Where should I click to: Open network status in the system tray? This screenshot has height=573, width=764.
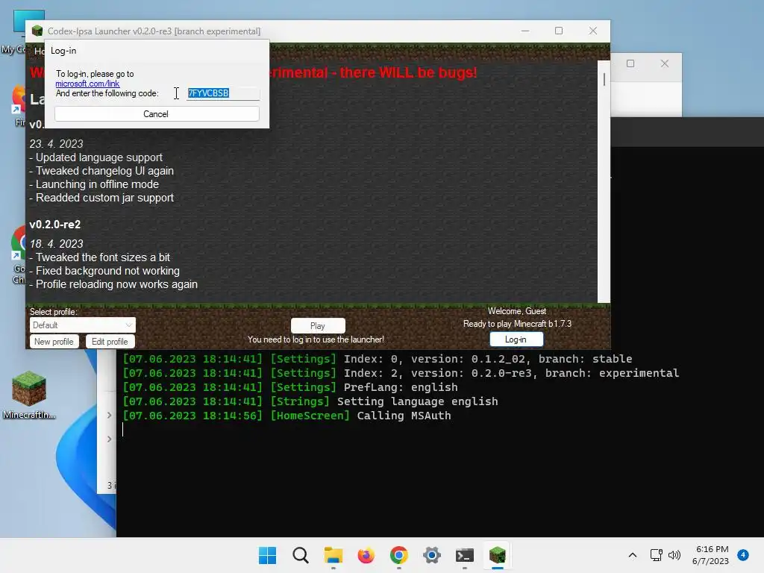pyautogui.click(x=656, y=555)
